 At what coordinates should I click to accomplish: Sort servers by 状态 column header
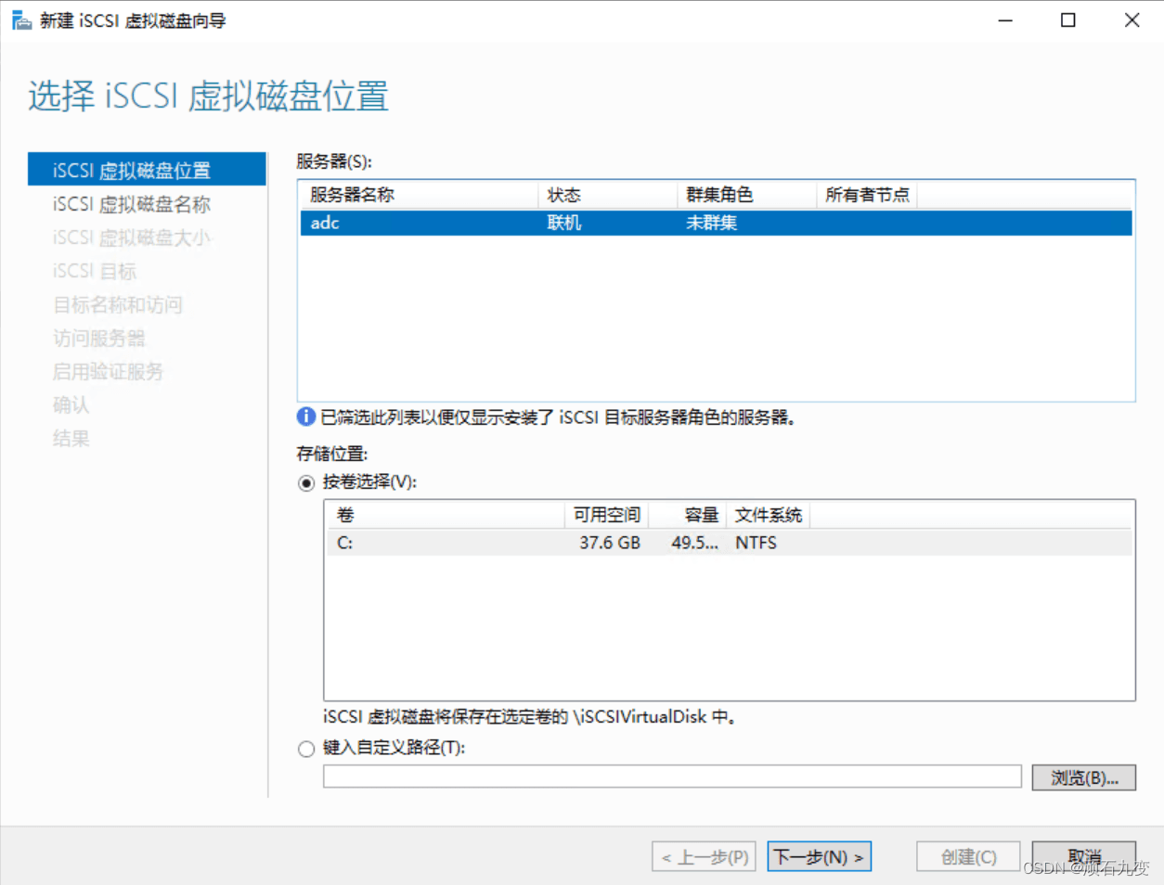click(607, 195)
